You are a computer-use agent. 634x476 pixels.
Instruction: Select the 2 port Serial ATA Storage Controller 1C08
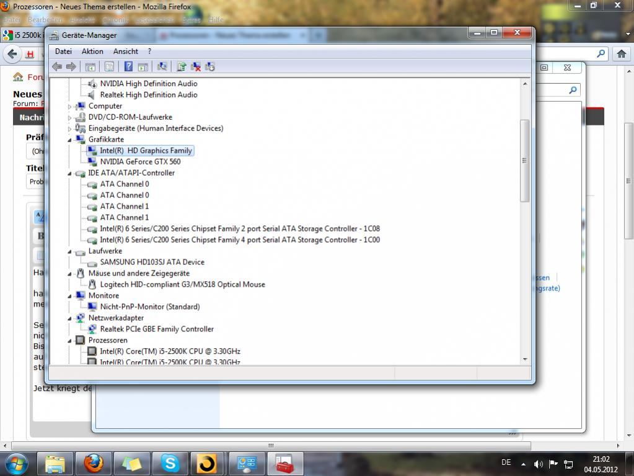click(x=240, y=228)
